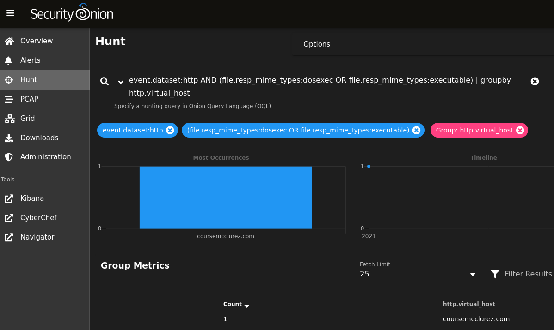This screenshot has height=330, width=554.
Task: Click the Group Metrics heading
Action: click(135, 265)
